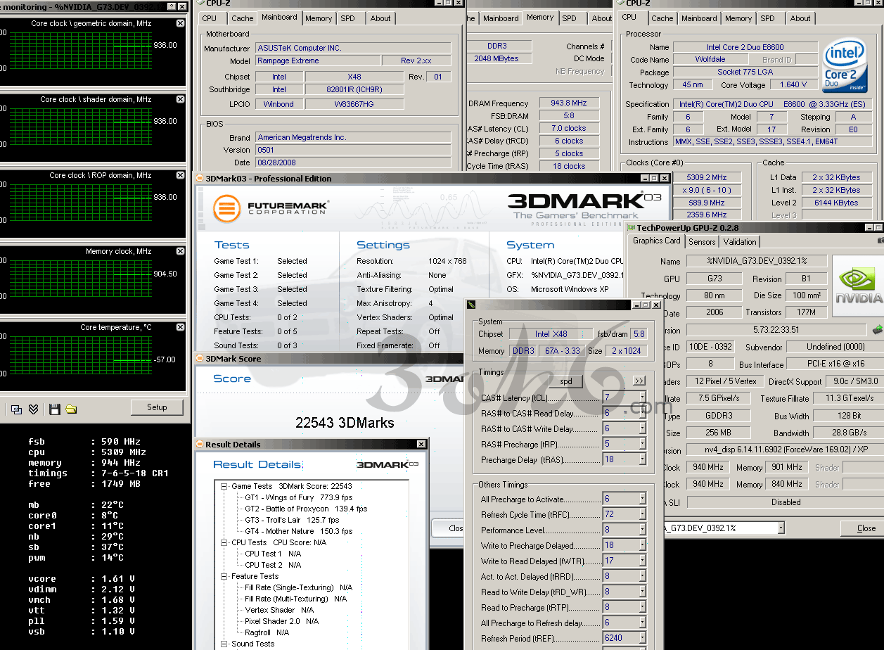884x650 pixels.
Task: Click the 3DMark03 Professional Edition title icon
Action: [x=200, y=178]
